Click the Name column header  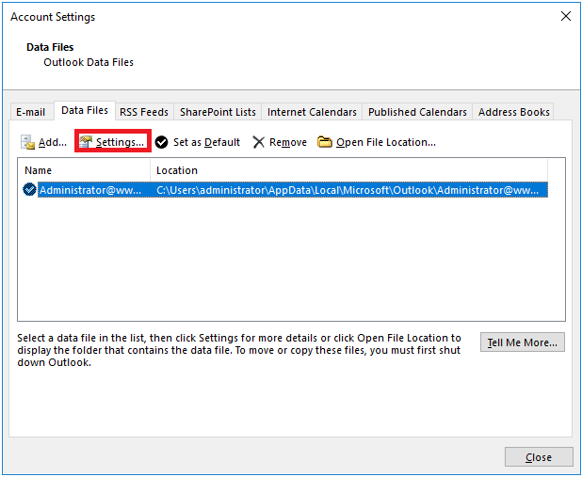pyautogui.click(x=84, y=170)
